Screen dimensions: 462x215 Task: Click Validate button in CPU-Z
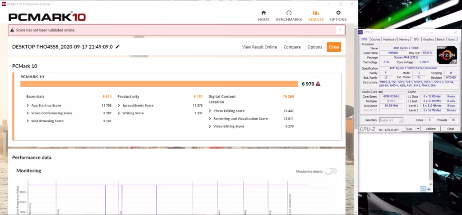(x=430, y=129)
